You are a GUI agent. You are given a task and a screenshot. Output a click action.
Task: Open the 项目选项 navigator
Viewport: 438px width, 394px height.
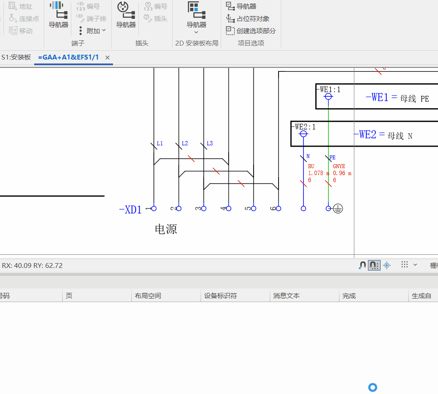click(x=247, y=6)
